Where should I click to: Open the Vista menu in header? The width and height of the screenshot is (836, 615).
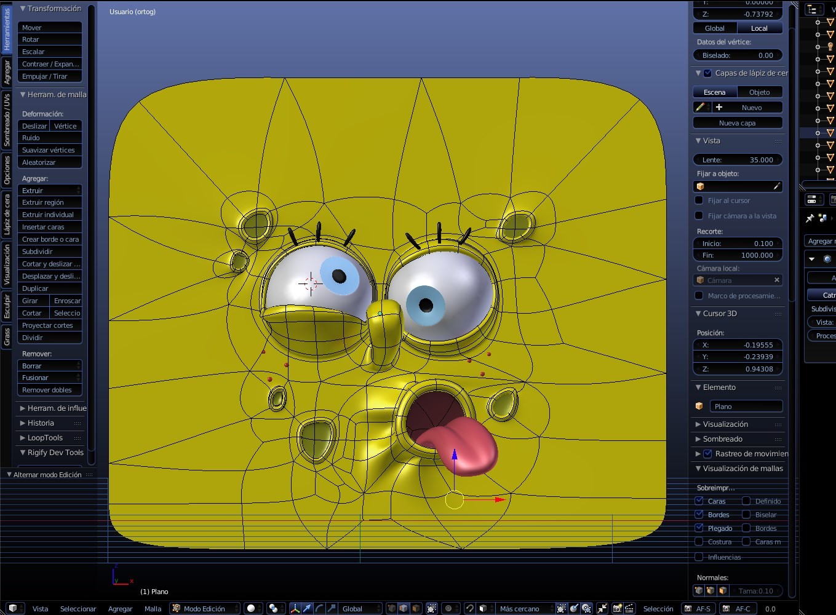pyautogui.click(x=40, y=608)
